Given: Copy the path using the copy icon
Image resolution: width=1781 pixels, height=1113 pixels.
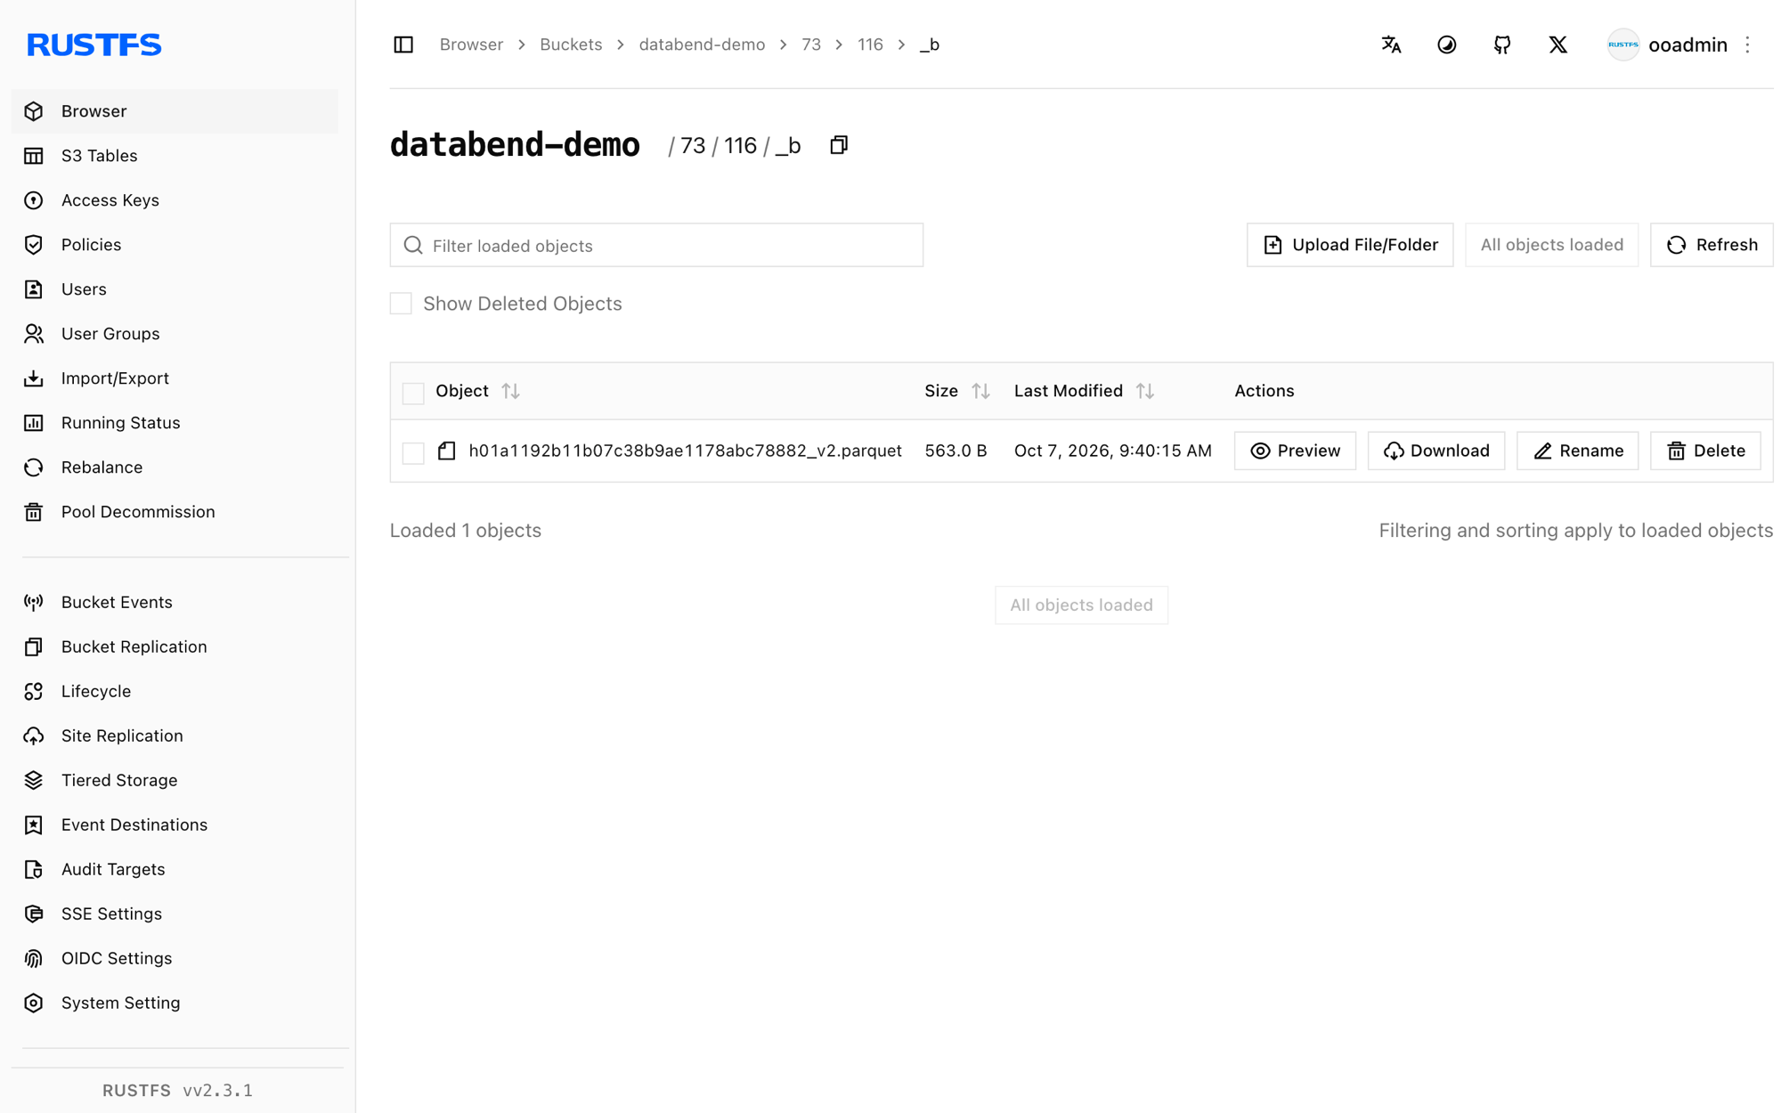Looking at the screenshot, I should [839, 145].
